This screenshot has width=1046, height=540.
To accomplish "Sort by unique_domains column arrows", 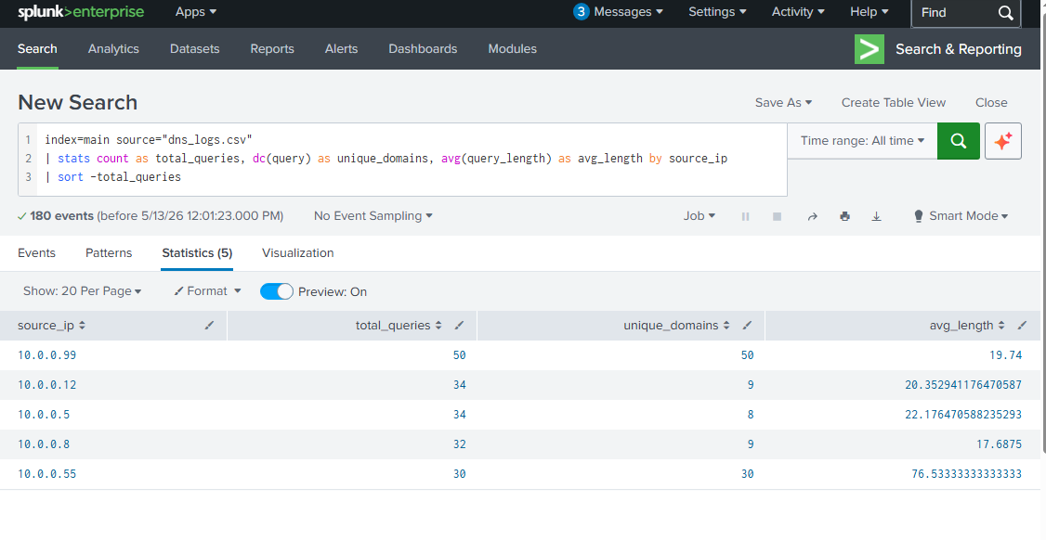I will point(726,326).
